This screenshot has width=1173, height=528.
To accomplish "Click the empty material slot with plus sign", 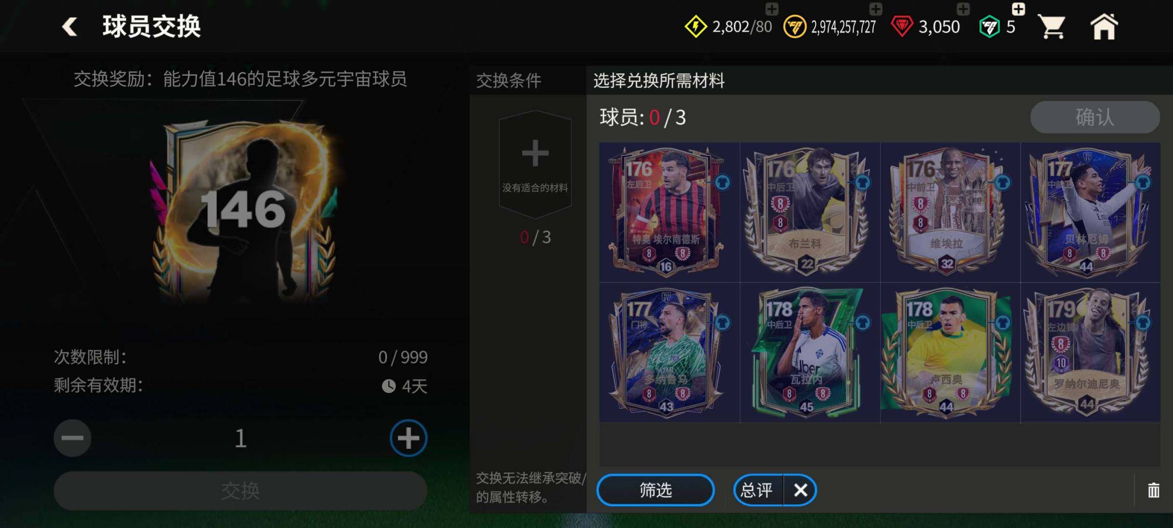I will point(535,165).
